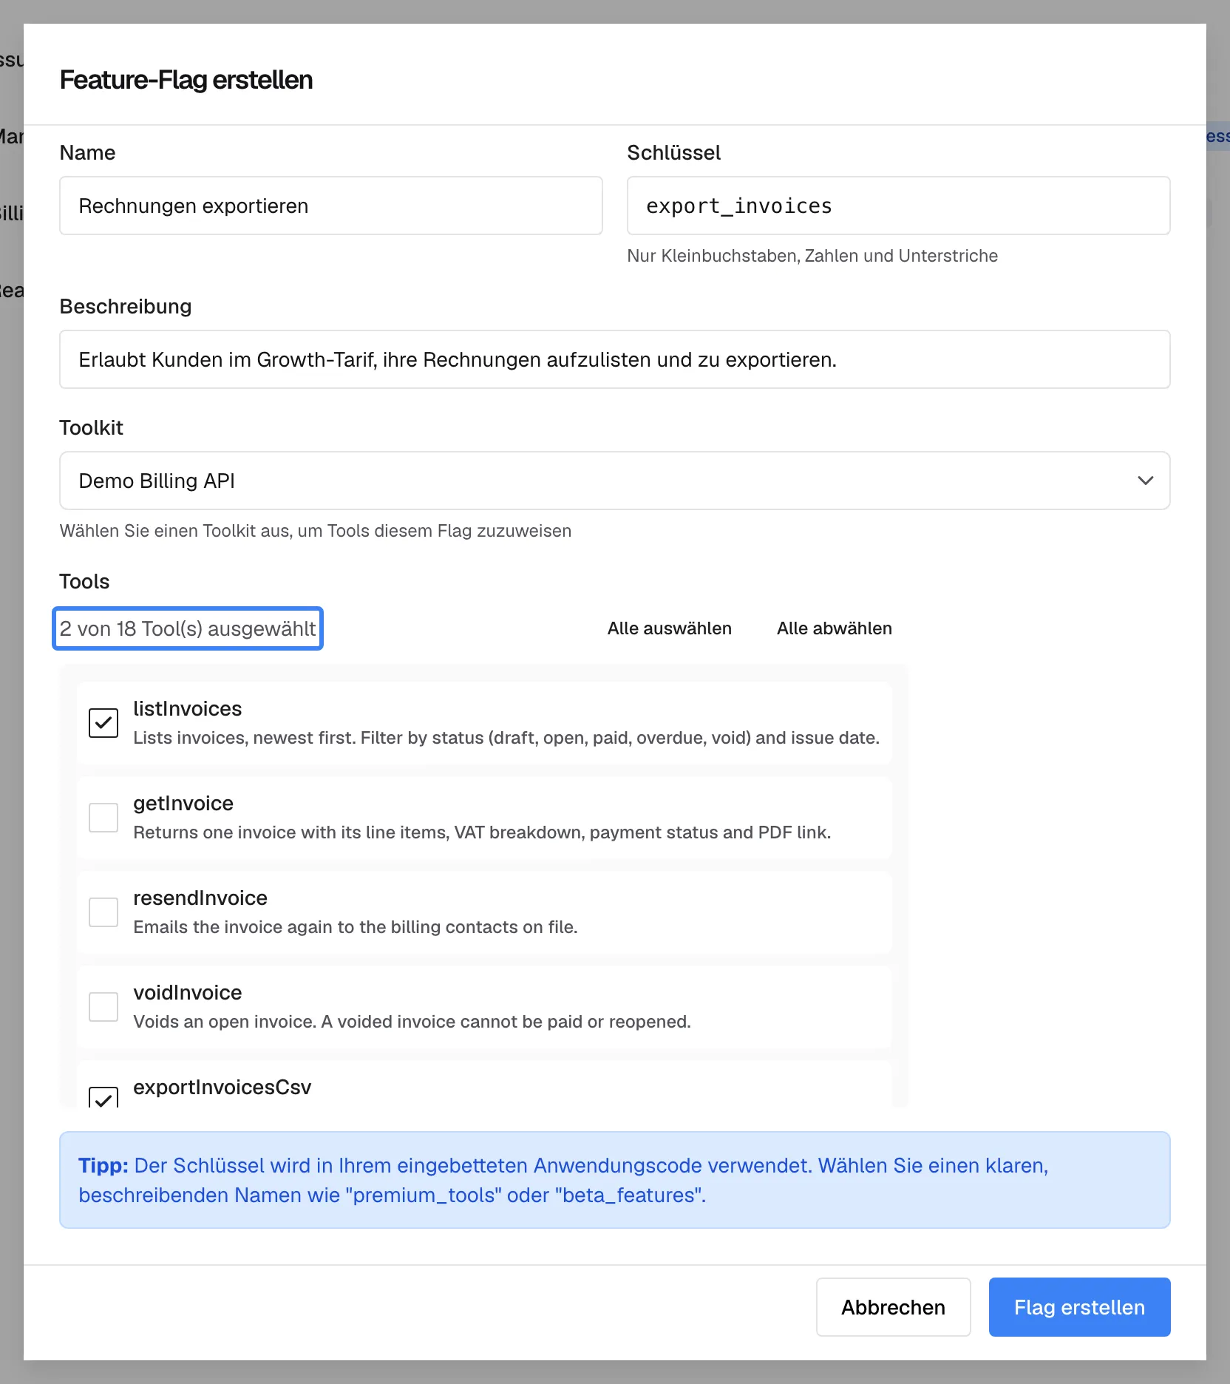
Task: Click the 'Feature-Flag erstellen' dialog title
Action: (186, 80)
